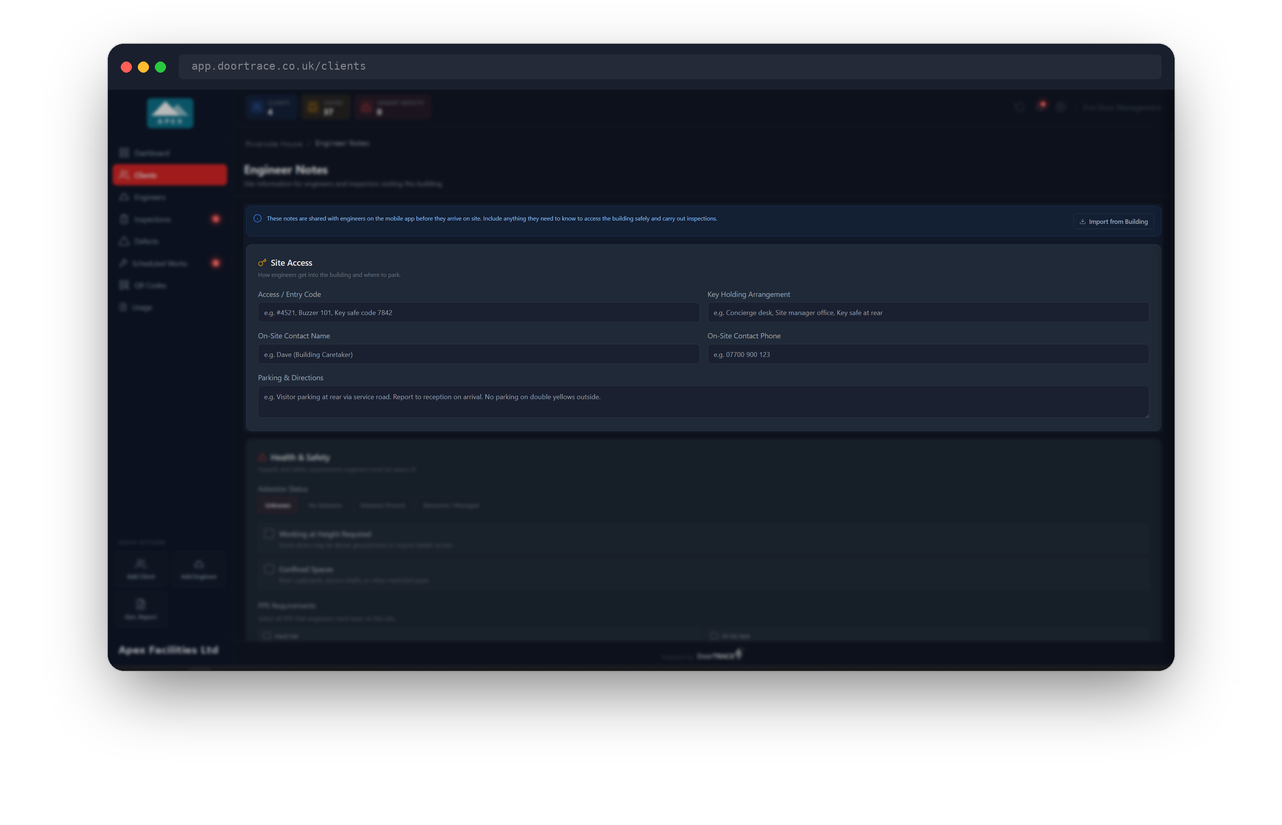Click the yellow stats card in the top bar

[x=325, y=107]
